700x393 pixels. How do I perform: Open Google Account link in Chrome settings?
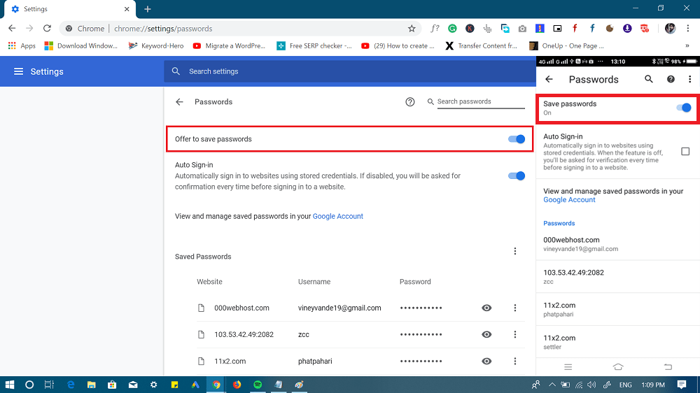[337, 216]
